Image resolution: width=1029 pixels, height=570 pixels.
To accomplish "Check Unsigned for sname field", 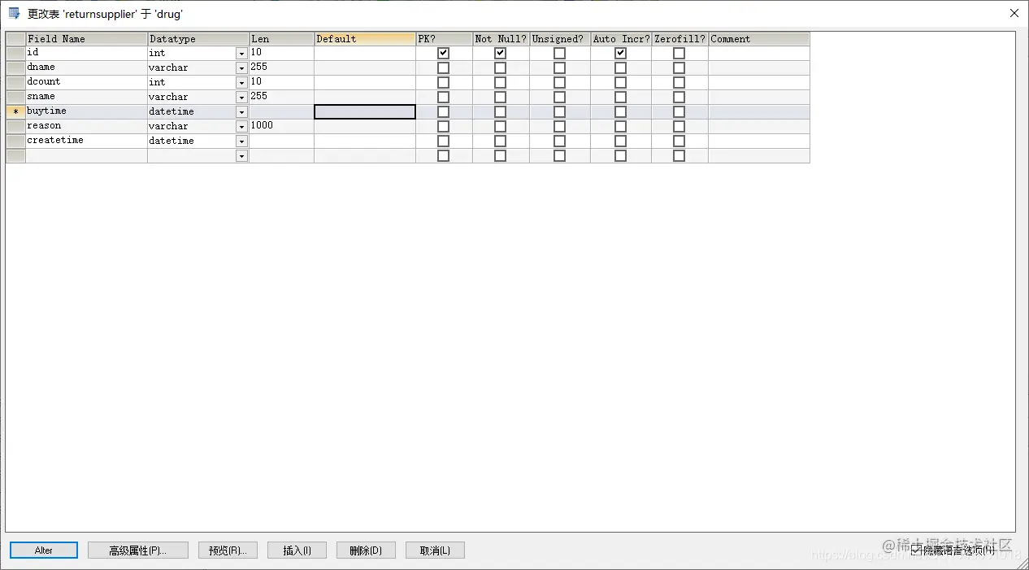I will tap(559, 97).
